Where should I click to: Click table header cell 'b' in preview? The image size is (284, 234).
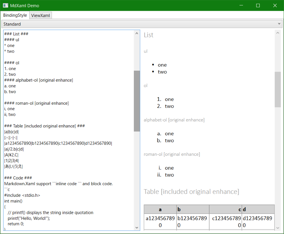click(x=193, y=209)
